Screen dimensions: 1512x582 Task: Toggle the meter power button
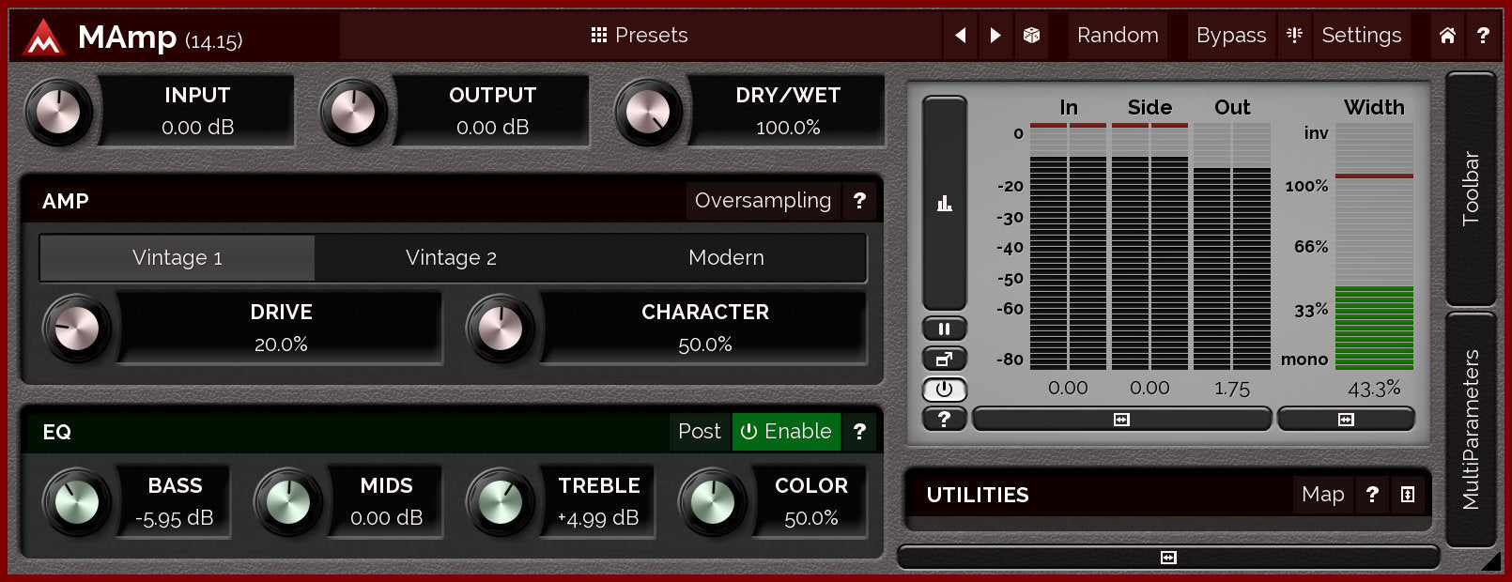point(944,389)
